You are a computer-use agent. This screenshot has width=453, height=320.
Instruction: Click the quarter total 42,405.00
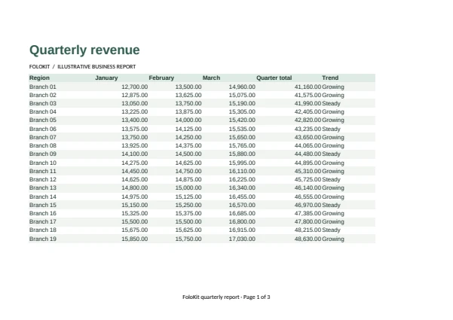(x=308, y=112)
